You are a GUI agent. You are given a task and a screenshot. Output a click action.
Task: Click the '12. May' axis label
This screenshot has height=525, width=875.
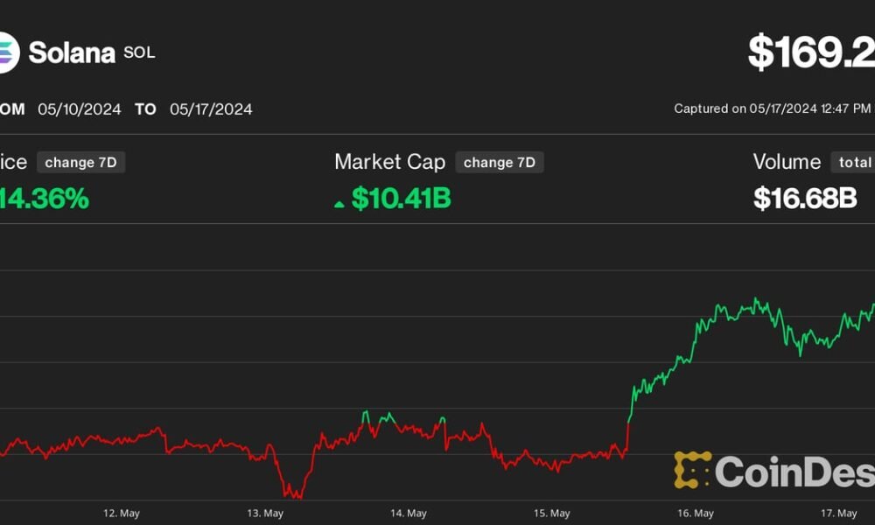tap(121, 513)
